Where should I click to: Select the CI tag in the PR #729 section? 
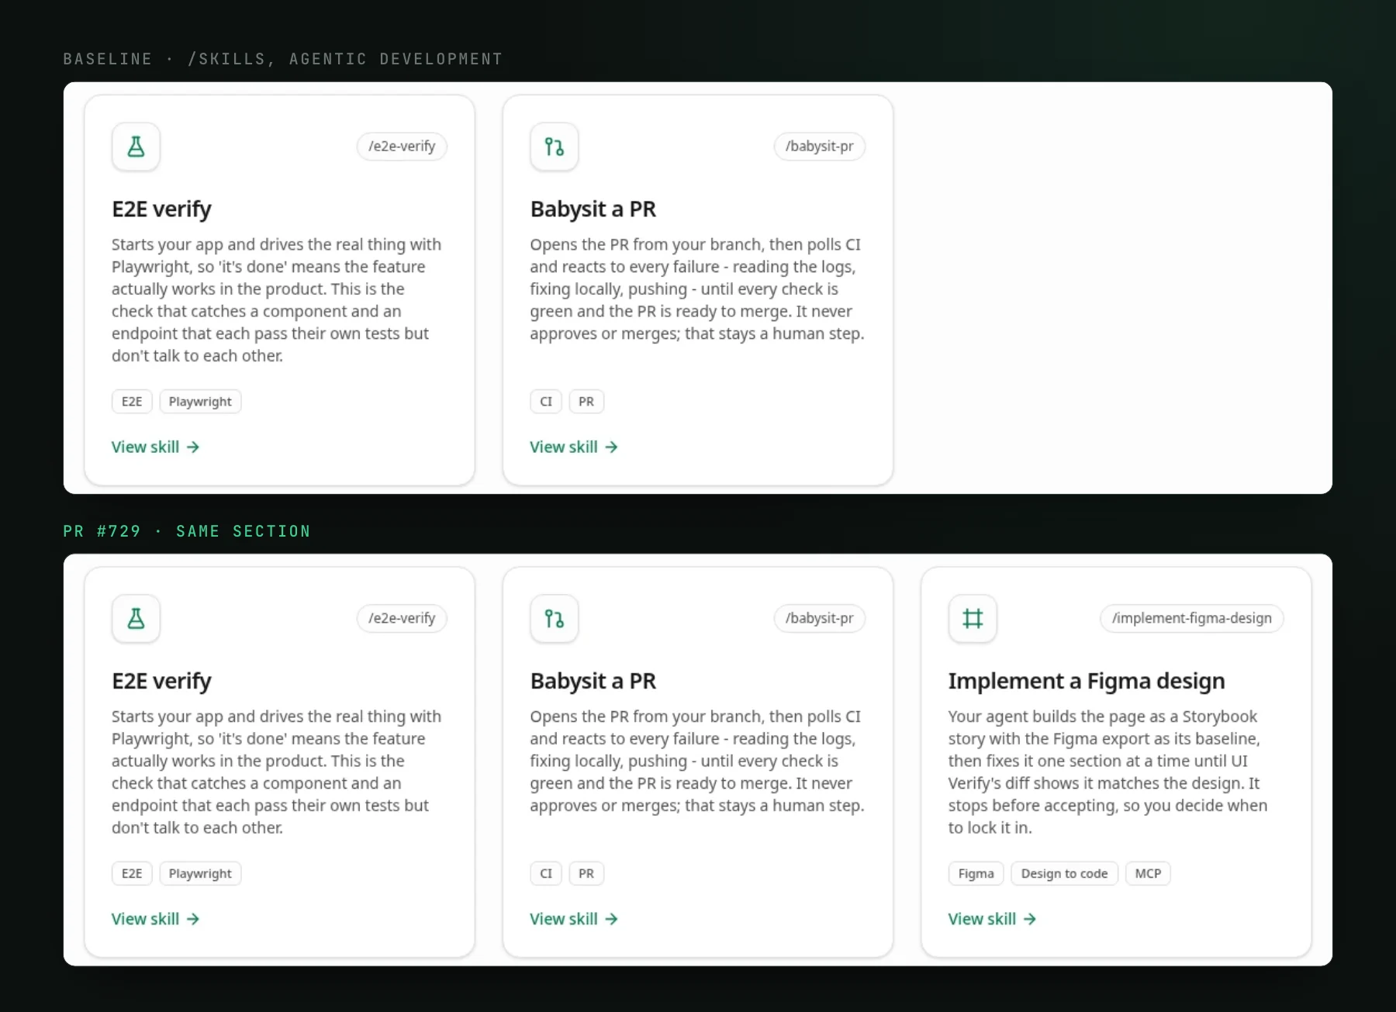click(x=546, y=874)
